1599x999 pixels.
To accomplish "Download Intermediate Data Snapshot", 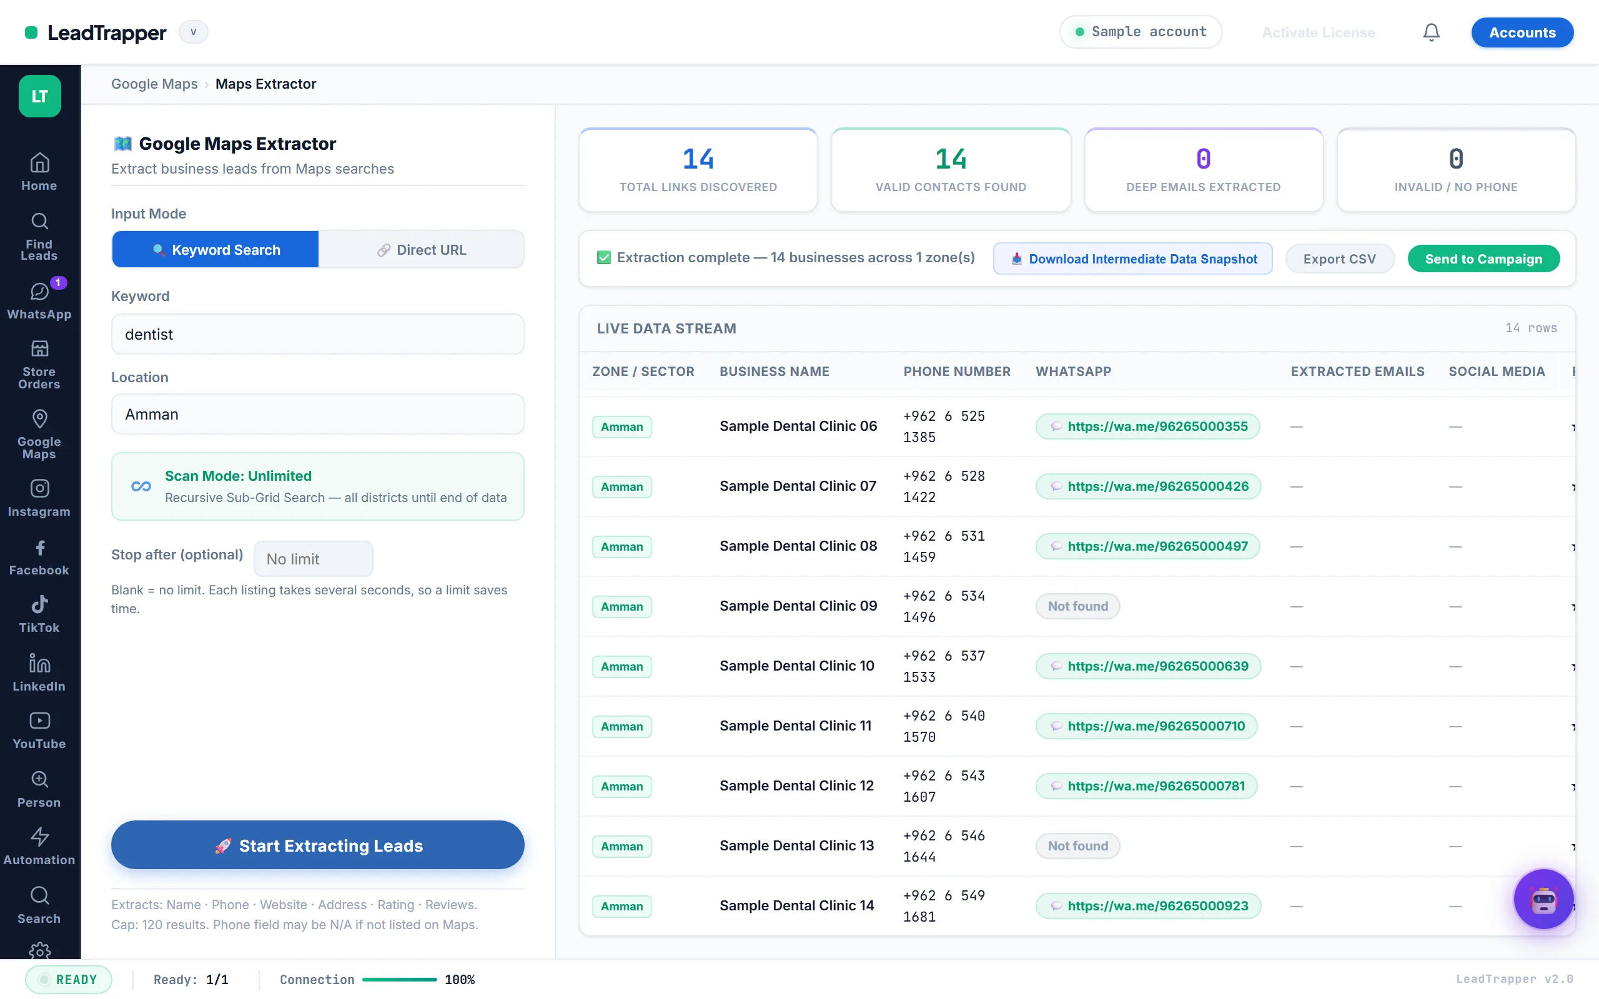I will point(1132,259).
